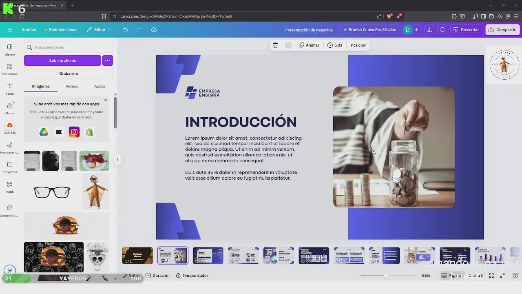
Task: Select the food plate uploaded image
Action: click(94, 161)
